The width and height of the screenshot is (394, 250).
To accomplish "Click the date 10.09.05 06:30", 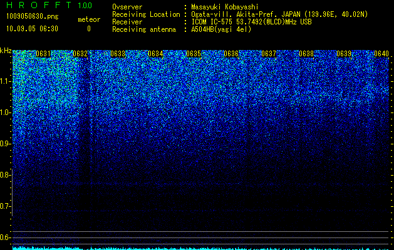I will [32, 29].
